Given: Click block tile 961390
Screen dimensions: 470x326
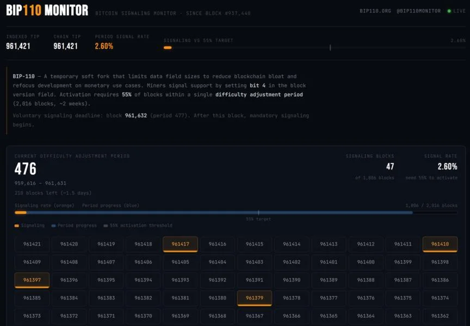Looking at the screenshot, I should [292, 280].
